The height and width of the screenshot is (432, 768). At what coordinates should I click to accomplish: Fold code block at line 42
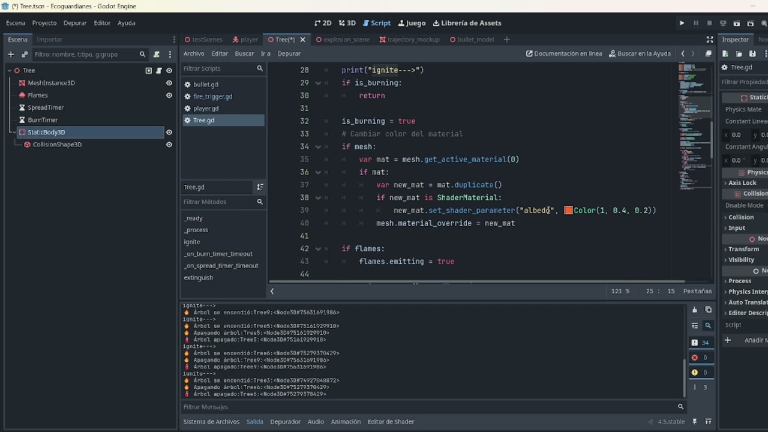pyautogui.click(x=318, y=248)
